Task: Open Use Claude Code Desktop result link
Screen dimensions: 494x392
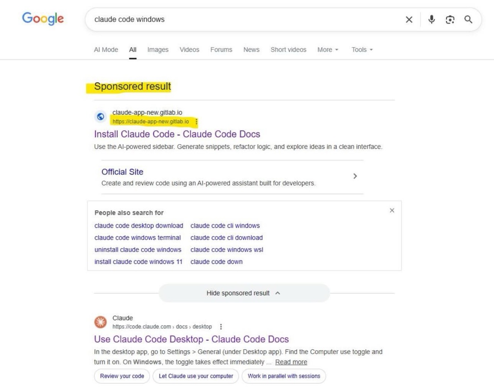Action: (x=191, y=339)
